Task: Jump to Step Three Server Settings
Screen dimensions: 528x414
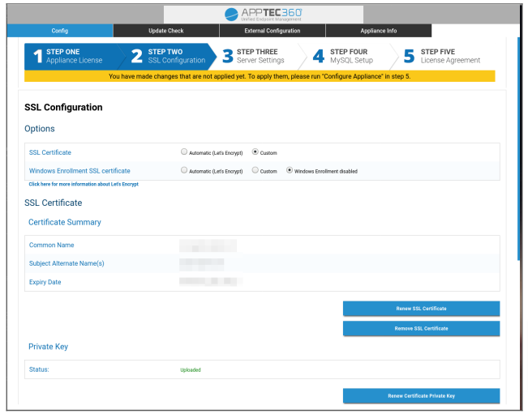Action: pyautogui.click(x=255, y=56)
